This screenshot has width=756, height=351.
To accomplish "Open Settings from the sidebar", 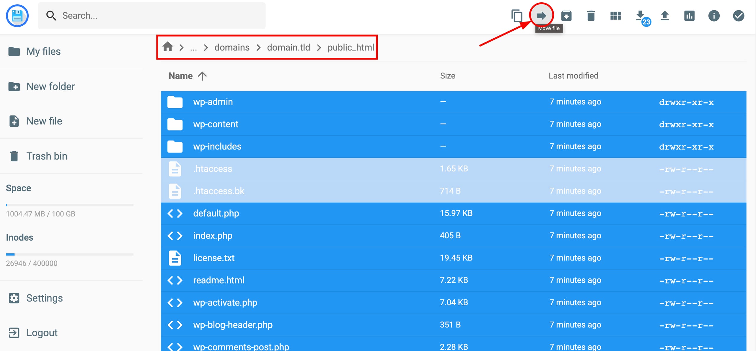I will pos(45,298).
